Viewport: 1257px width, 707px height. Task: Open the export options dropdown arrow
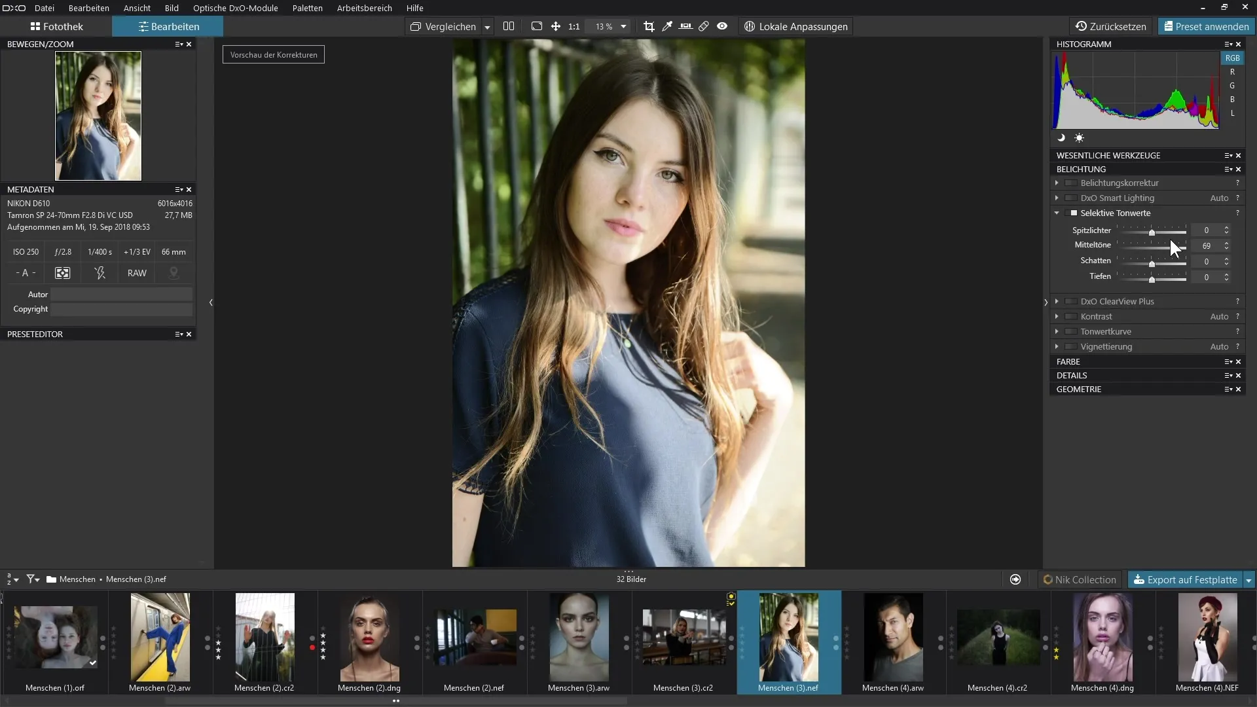point(1248,580)
